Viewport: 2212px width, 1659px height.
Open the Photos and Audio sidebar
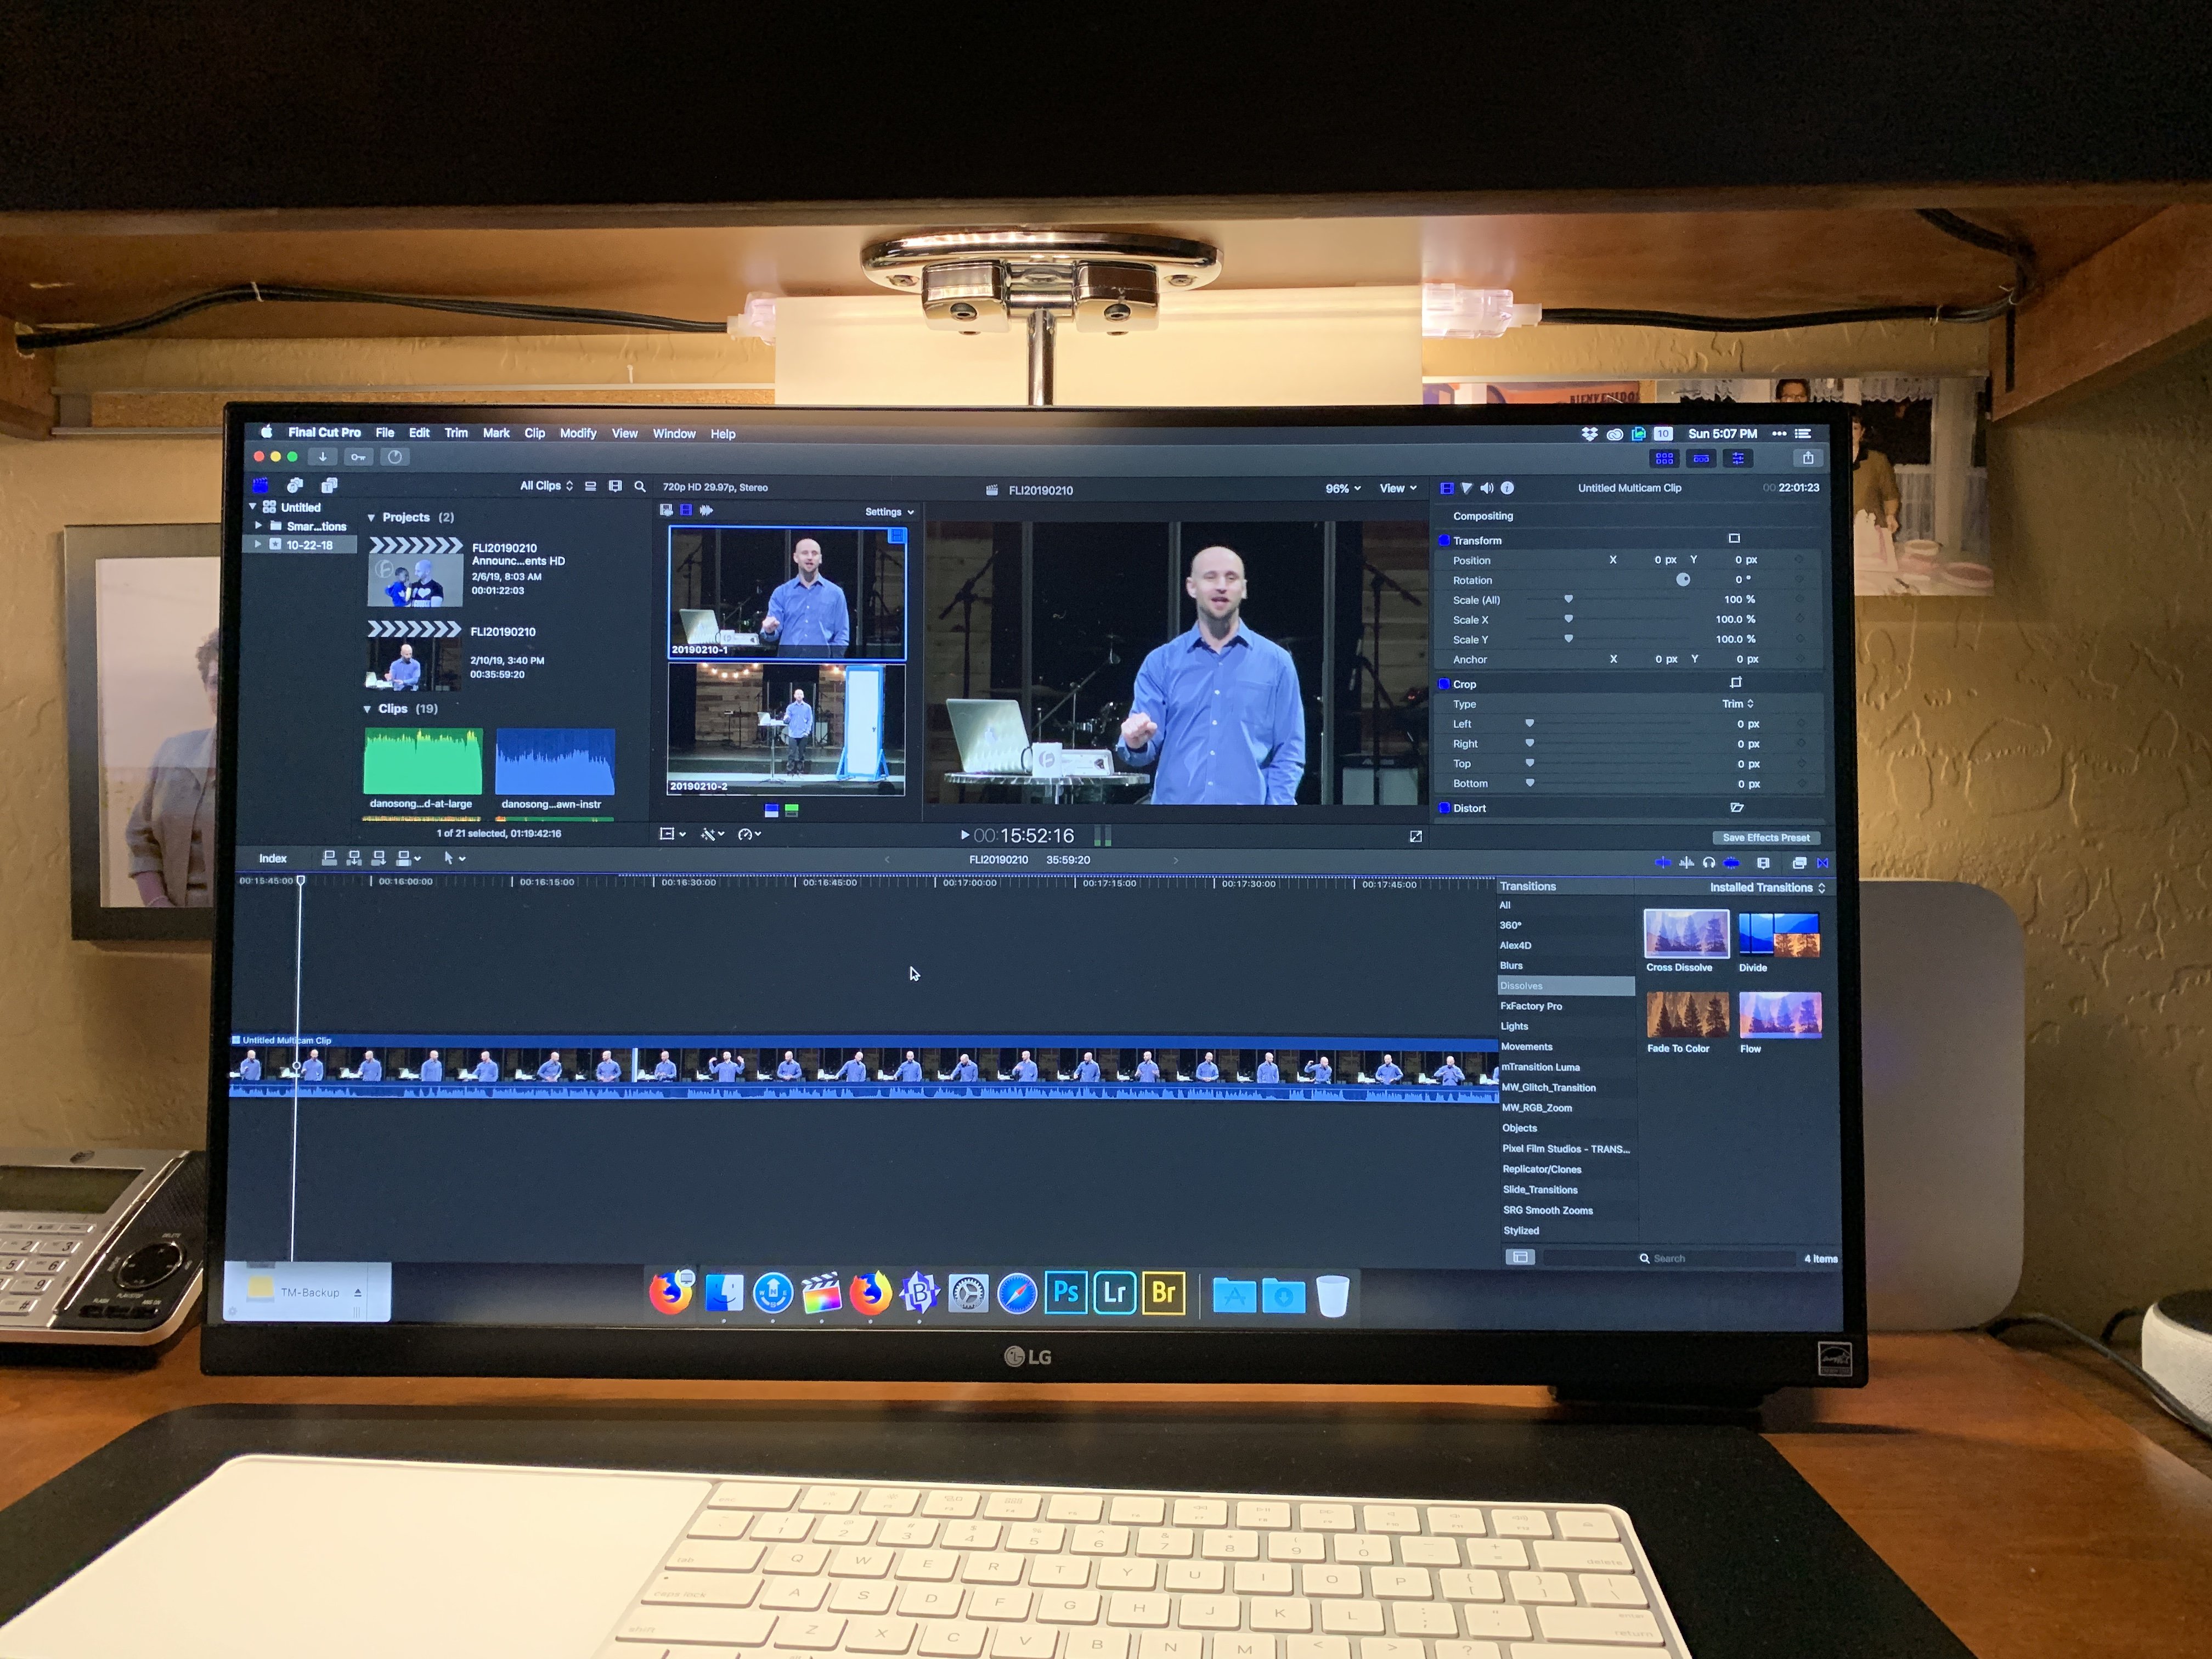(295, 486)
